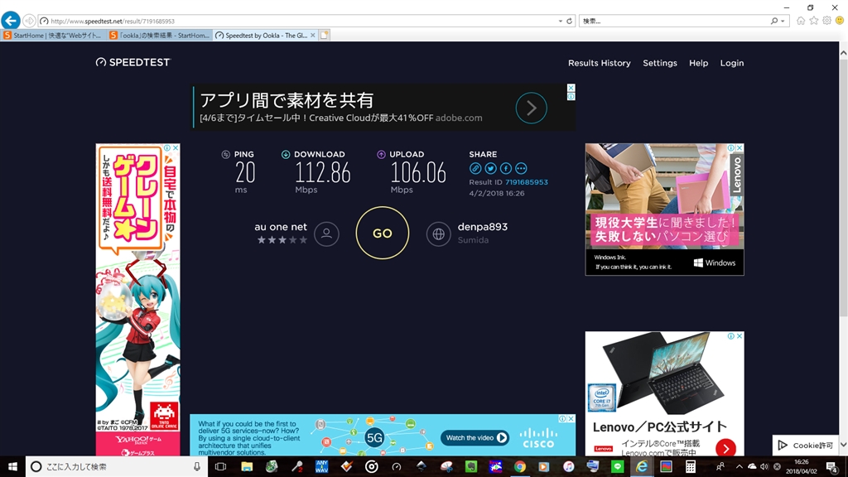Go back with browser back button

pos(10,21)
